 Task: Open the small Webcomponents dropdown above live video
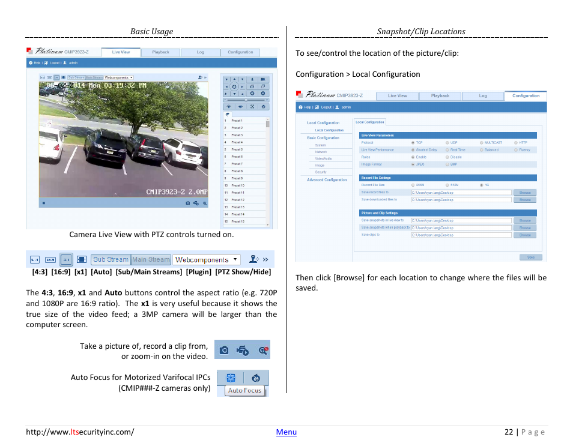coord(118,77)
